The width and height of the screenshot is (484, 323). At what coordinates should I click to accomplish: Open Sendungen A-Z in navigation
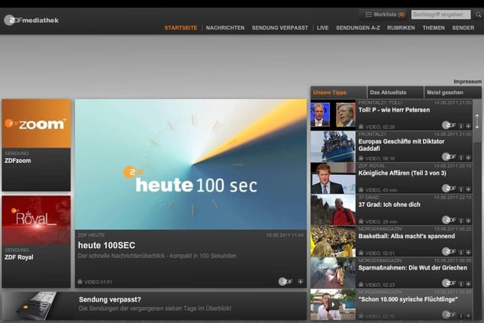click(358, 27)
